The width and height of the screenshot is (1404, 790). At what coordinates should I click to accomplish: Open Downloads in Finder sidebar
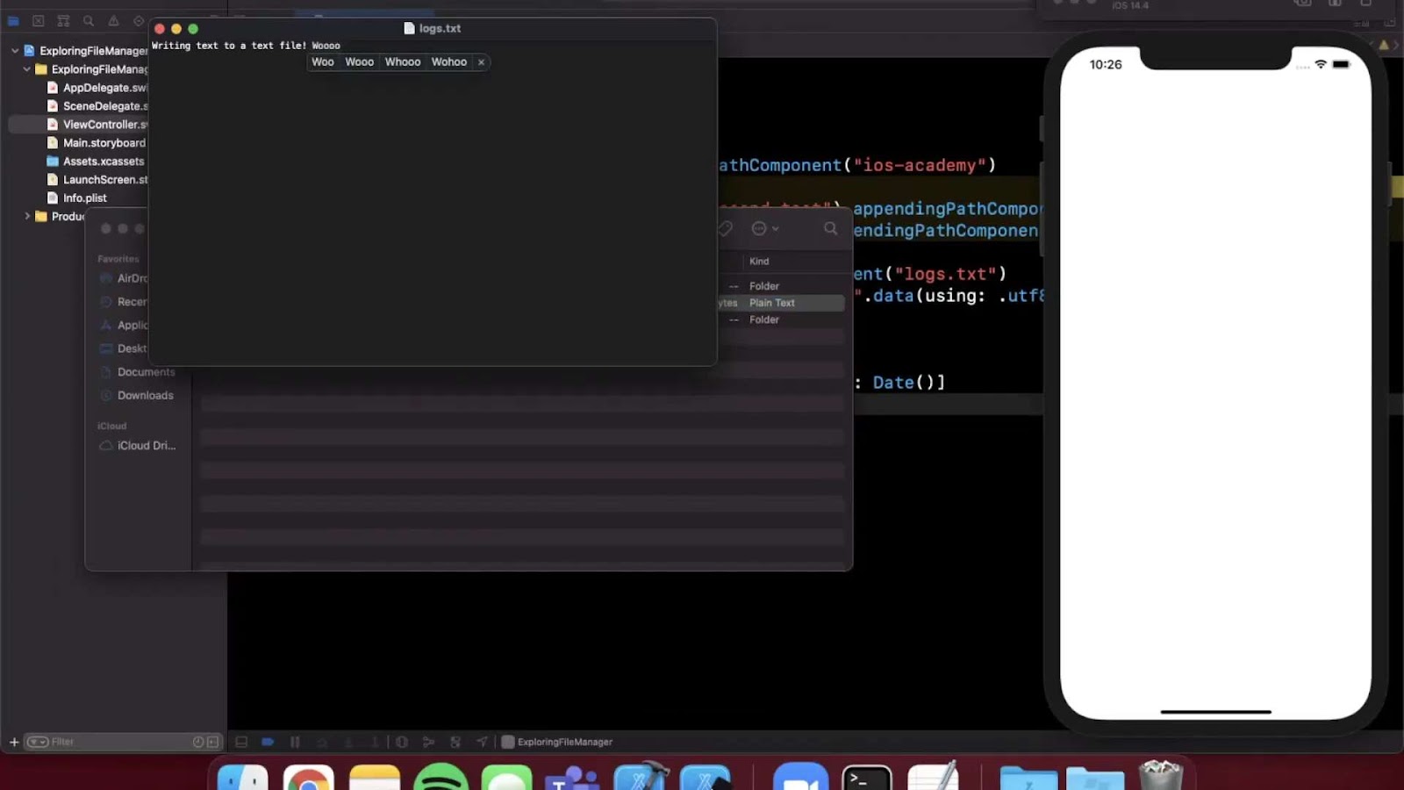coord(137,396)
